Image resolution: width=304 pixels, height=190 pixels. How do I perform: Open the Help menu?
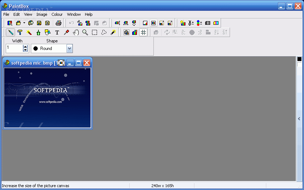coord(89,14)
